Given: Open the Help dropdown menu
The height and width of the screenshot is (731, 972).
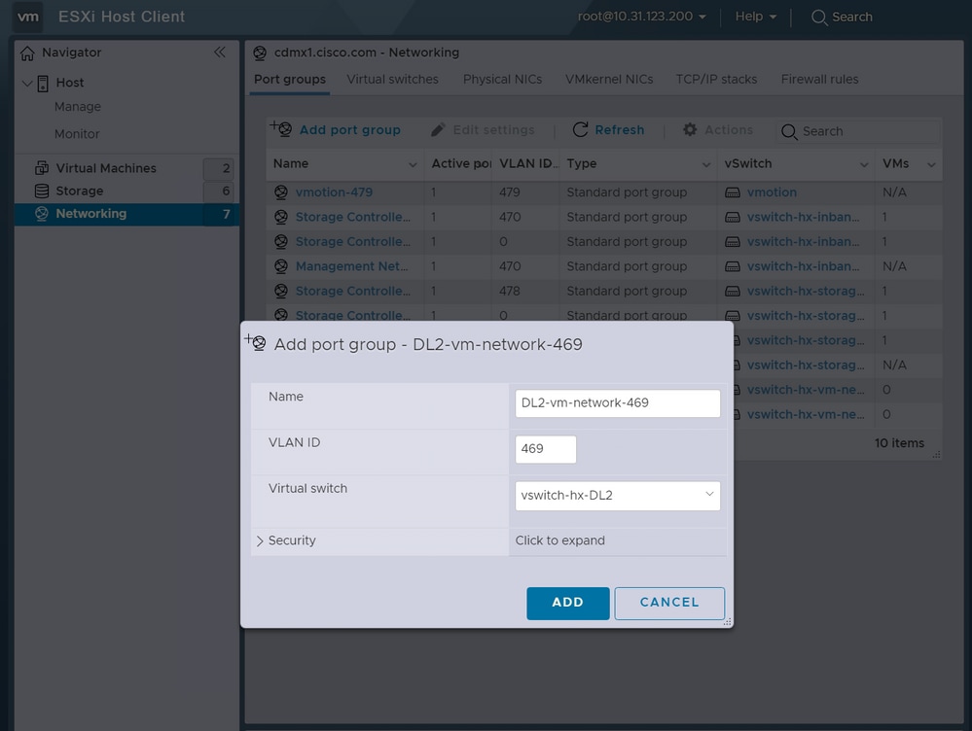Looking at the screenshot, I should (x=755, y=17).
